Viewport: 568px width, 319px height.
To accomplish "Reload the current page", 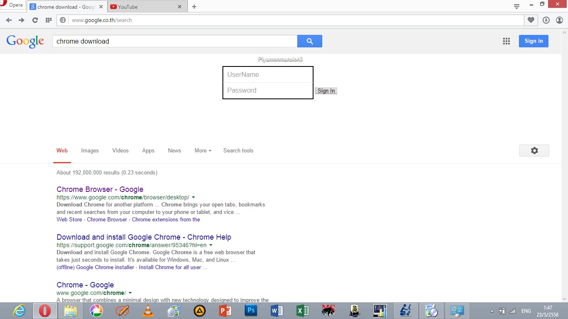I will coord(35,20).
